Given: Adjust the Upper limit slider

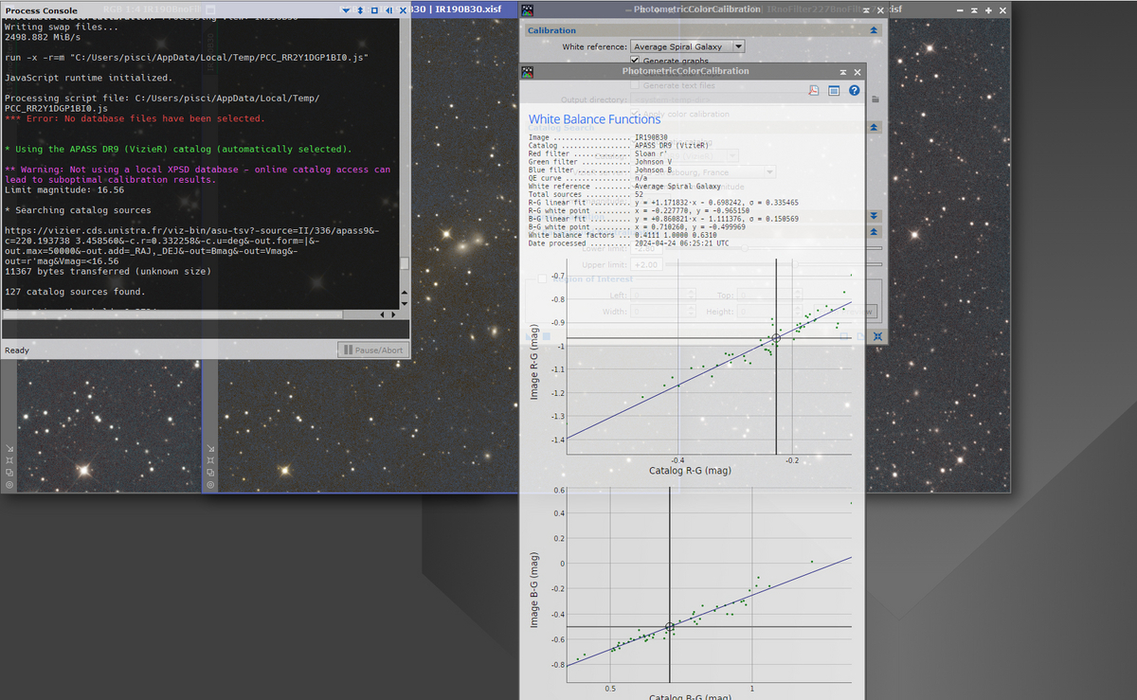Looking at the screenshot, I should (773, 264).
